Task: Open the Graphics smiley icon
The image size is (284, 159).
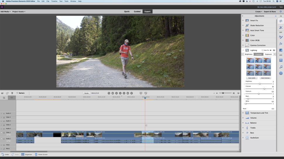Action: tap(281, 73)
